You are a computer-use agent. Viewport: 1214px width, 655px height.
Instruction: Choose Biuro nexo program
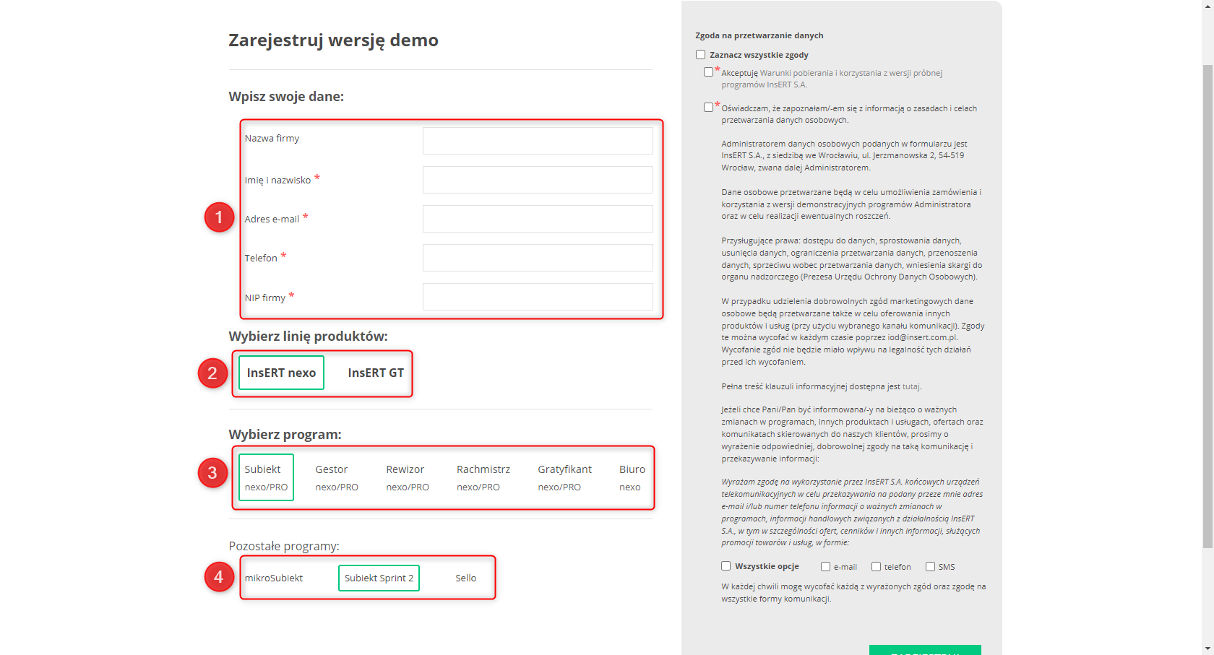coord(632,477)
